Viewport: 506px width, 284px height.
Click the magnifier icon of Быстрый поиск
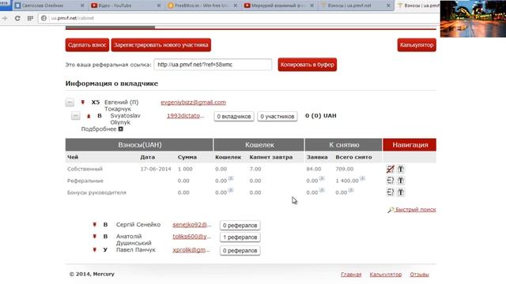(x=391, y=210)
